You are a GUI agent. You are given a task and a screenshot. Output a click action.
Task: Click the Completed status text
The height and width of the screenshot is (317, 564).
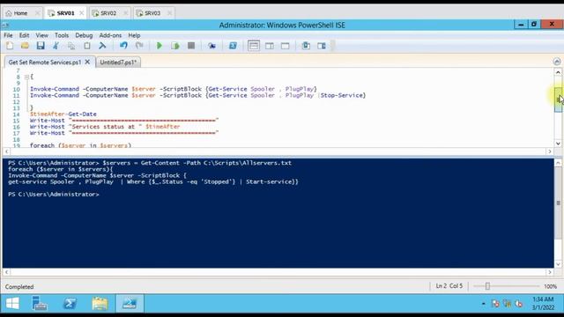19,287
